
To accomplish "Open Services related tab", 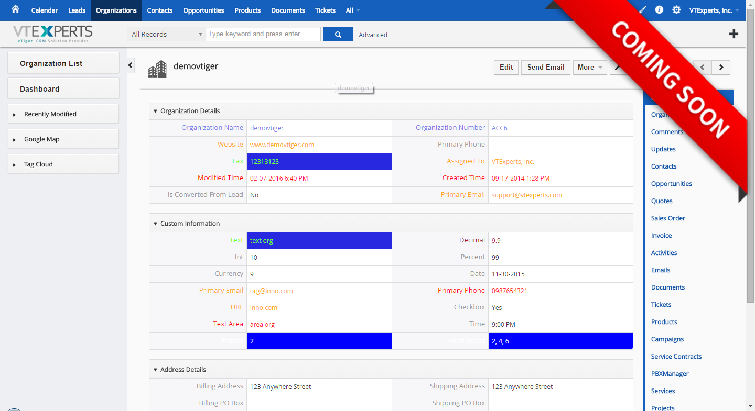I will pos(663,391).
